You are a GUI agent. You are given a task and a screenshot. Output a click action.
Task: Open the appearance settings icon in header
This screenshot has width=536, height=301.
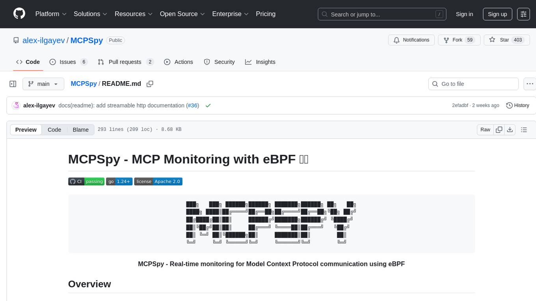coord(523,14)
